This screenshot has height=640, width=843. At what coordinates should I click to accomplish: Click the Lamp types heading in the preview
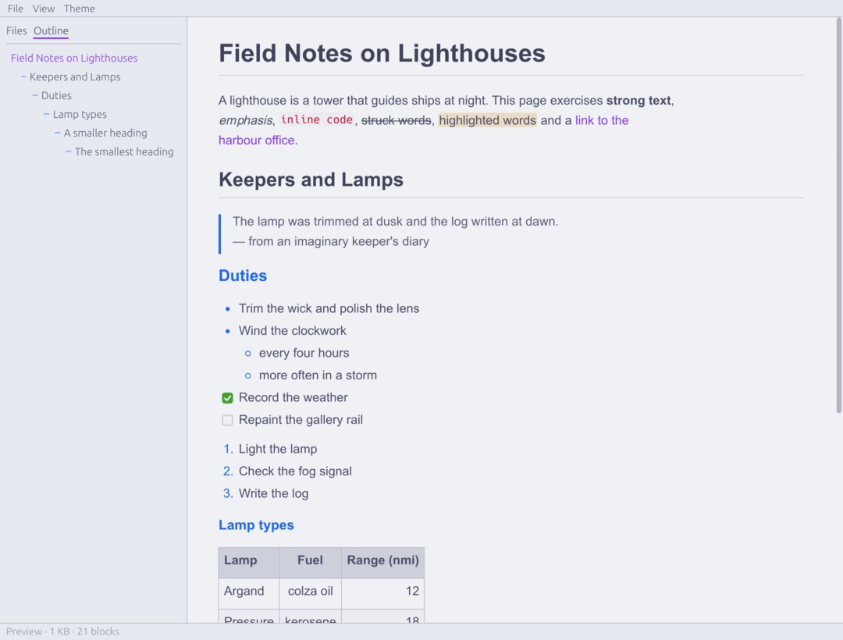point(256,525)
